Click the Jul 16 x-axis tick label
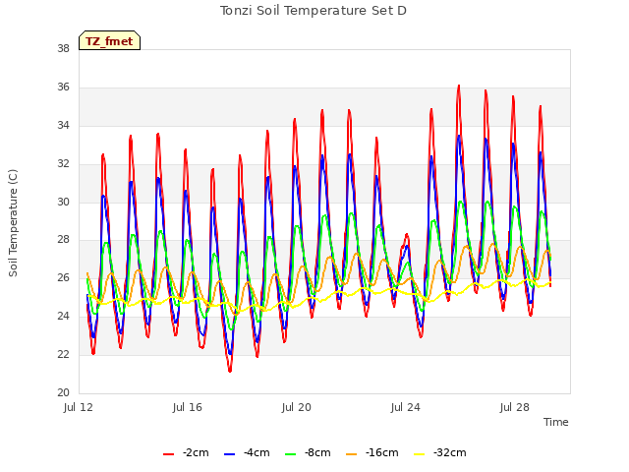The height and width of the screenshot is (472, 629). (x=188, y=407)
